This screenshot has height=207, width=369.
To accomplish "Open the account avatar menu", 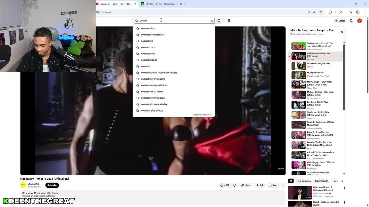I will 359,21.
